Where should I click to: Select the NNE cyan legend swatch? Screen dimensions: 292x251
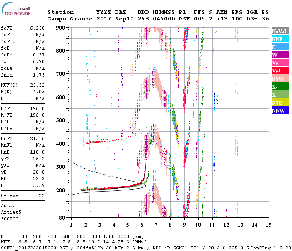coord(280,38)
